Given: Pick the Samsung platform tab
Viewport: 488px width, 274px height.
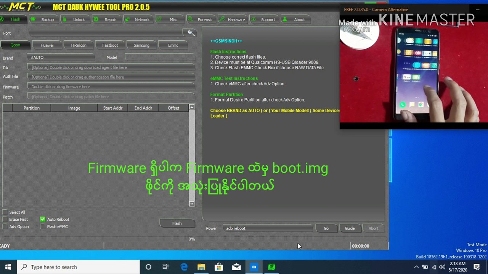Looking at the screenshot, I should point(141,45).
